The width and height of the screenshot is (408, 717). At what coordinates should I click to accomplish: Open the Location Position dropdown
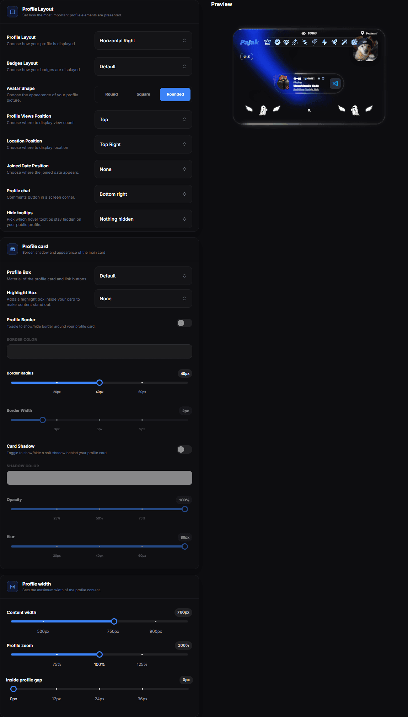click(143, 144)
